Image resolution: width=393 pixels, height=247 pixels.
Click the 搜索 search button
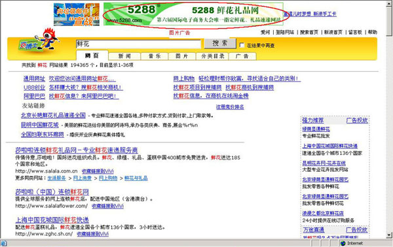pos(220,43)
